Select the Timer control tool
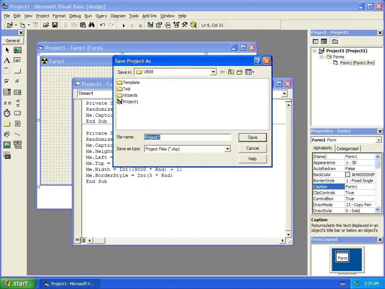 point(7,113)
